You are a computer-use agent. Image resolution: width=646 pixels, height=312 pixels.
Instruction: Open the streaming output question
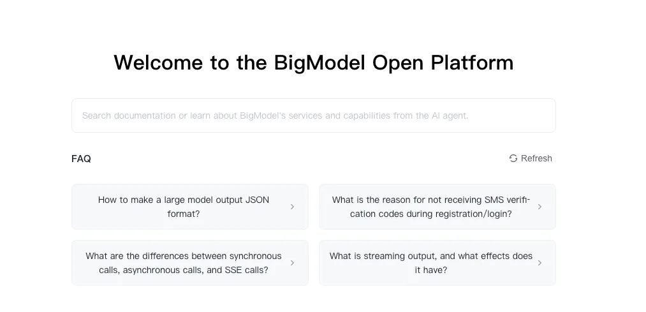[x=431, y=263]
